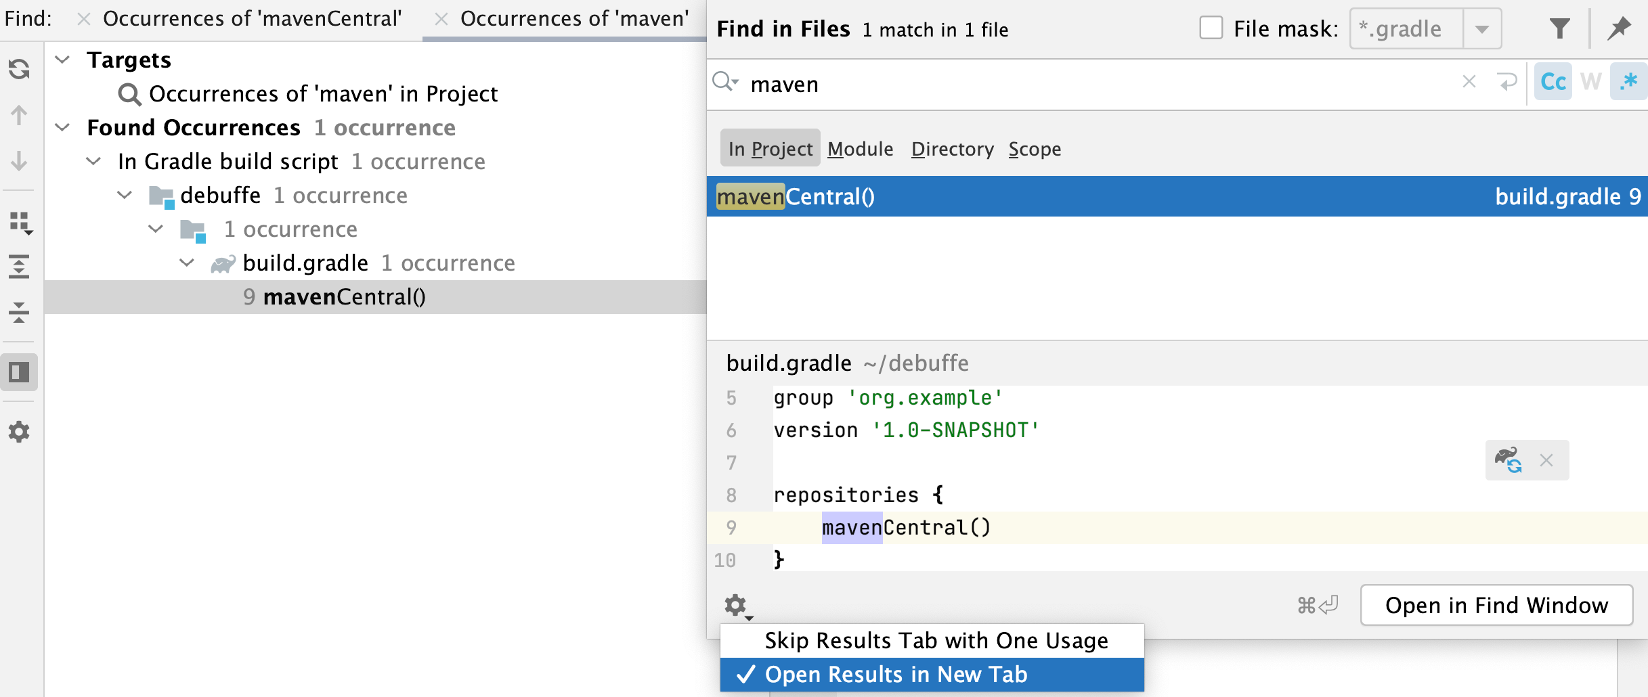Toggle the Regex option in search field

[1628, 83]
